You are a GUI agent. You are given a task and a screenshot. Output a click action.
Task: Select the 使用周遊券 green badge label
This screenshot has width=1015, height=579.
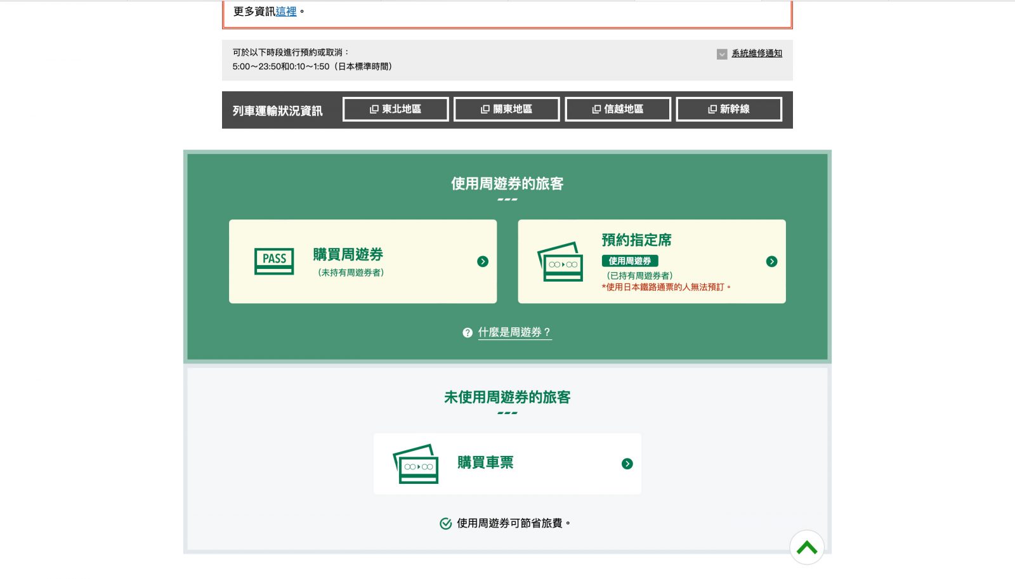(631, 261)
